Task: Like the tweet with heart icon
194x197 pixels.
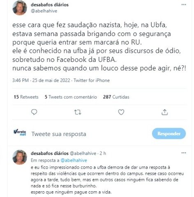Action: [121, 112]
